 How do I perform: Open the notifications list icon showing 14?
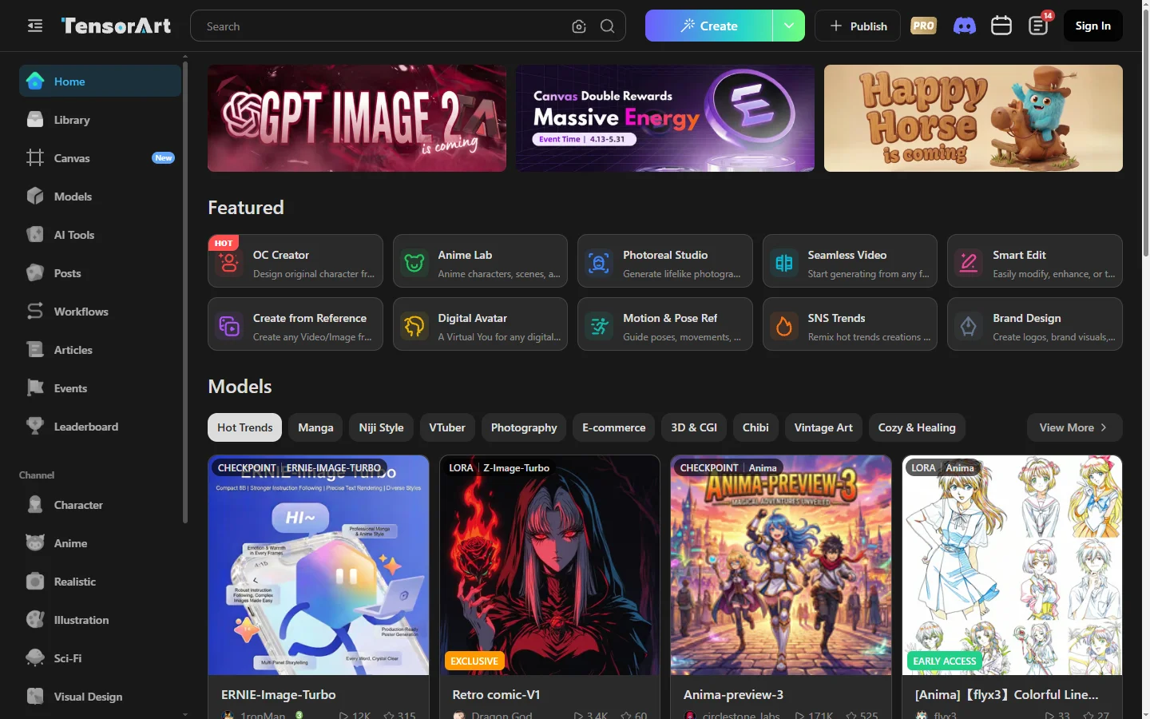click(x=1039, y=26)
